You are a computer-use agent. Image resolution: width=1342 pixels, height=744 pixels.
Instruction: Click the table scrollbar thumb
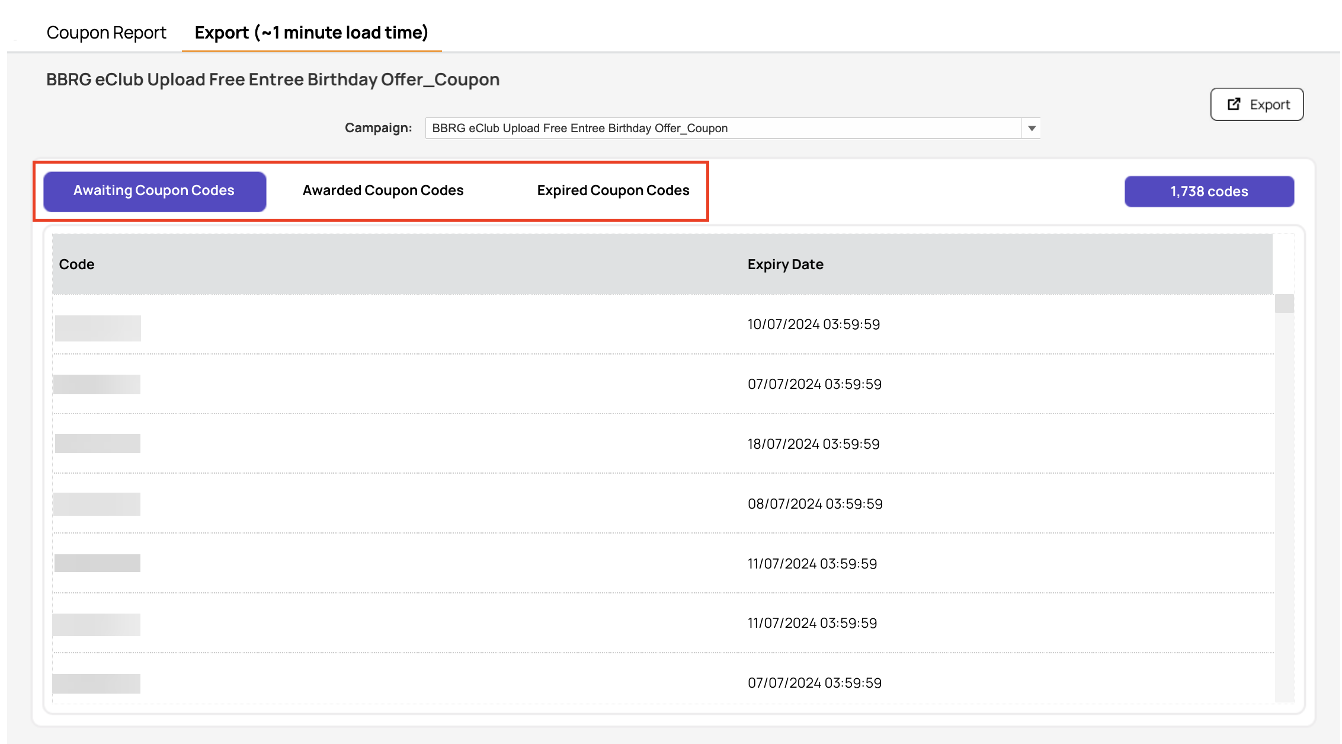(1284, 304)
